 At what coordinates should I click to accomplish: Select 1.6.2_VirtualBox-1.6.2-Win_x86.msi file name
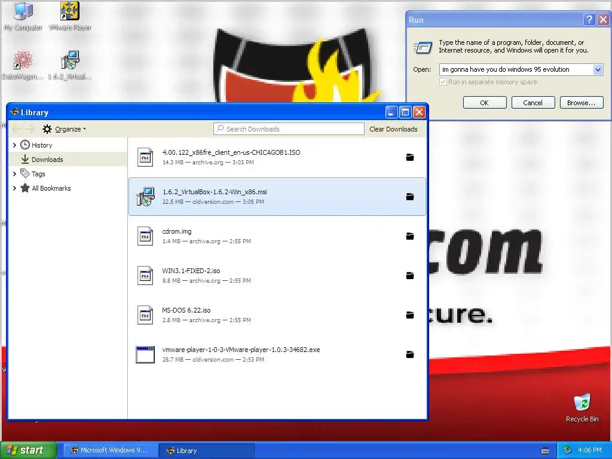click(215, 192)
